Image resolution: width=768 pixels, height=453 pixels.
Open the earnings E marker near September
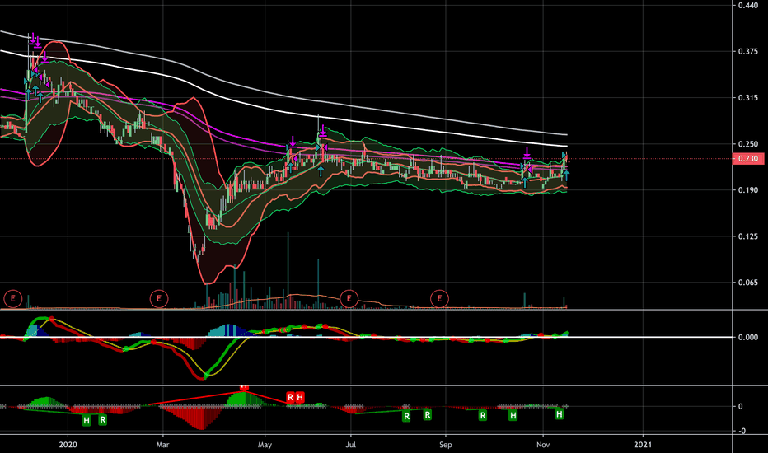tap(439, 298)
